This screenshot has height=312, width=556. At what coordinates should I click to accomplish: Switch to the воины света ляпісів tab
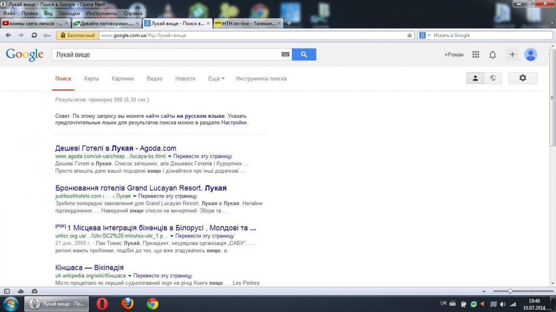[x=36, y=23]
